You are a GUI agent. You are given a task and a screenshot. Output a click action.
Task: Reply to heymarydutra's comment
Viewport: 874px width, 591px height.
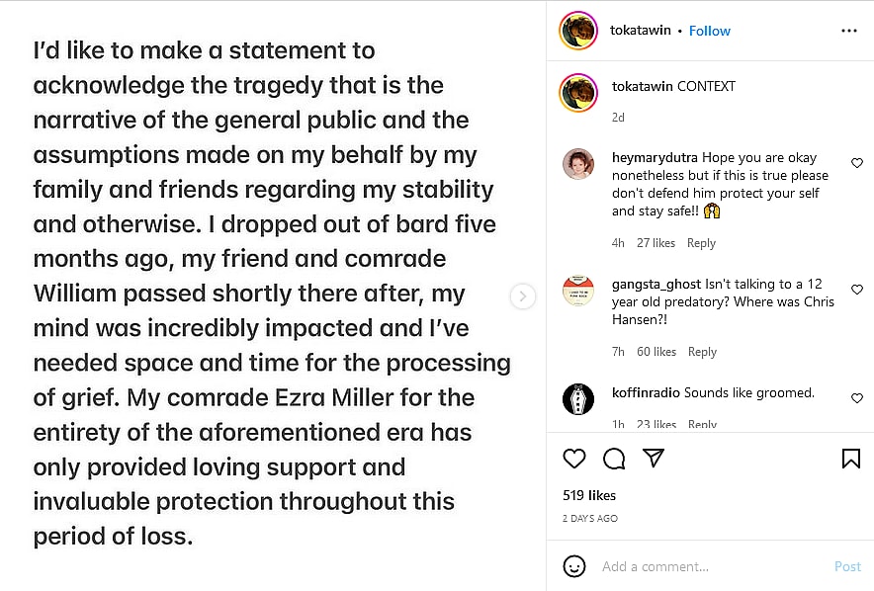702,243
